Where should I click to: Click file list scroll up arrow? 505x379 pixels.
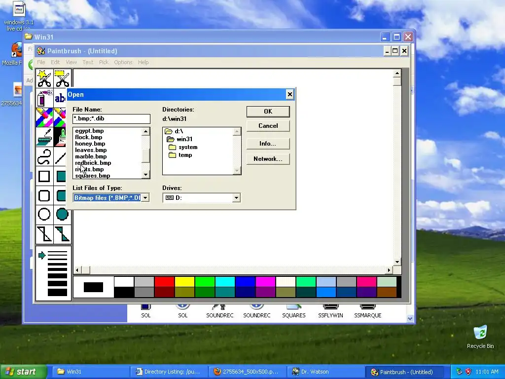146,131
